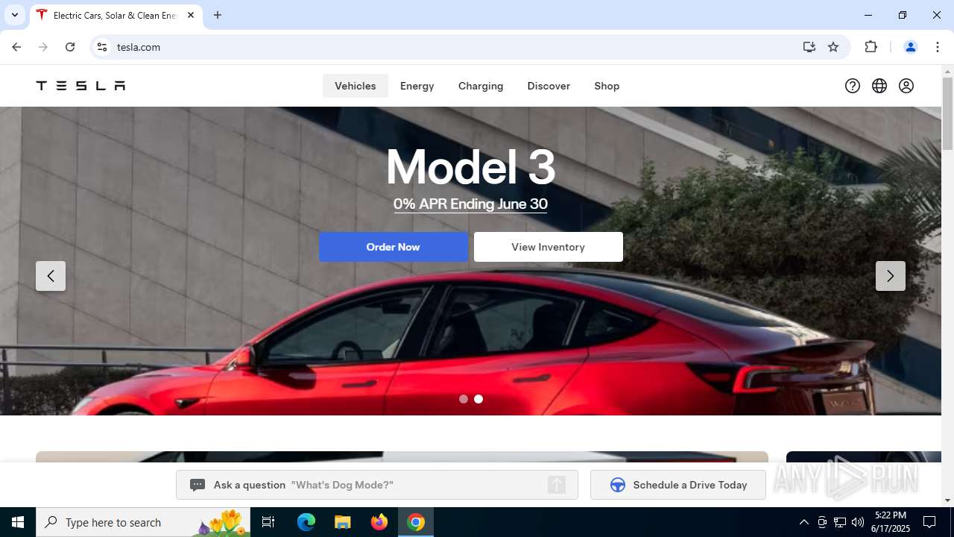Open the notification center icon

(929, 522)
